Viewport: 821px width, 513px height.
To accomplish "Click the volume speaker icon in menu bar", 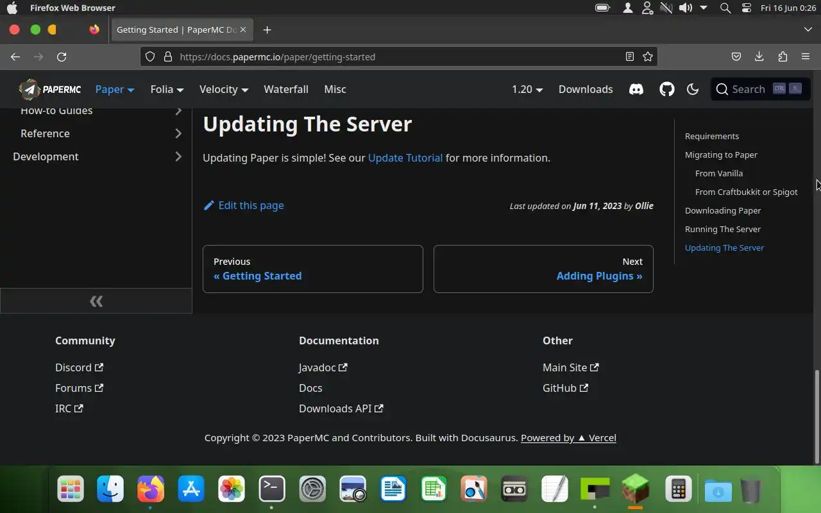I will tap(685, 8).
